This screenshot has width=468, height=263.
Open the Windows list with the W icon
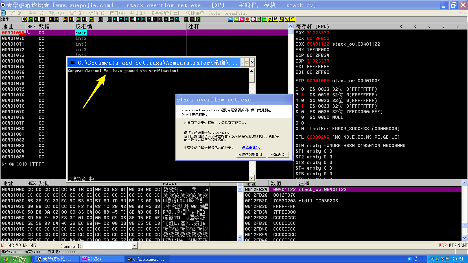[x=132, y=19]
